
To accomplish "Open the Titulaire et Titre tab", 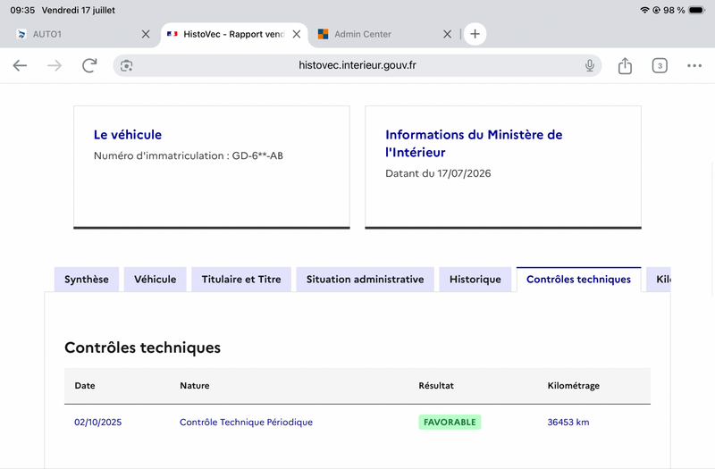I will 241,280.
